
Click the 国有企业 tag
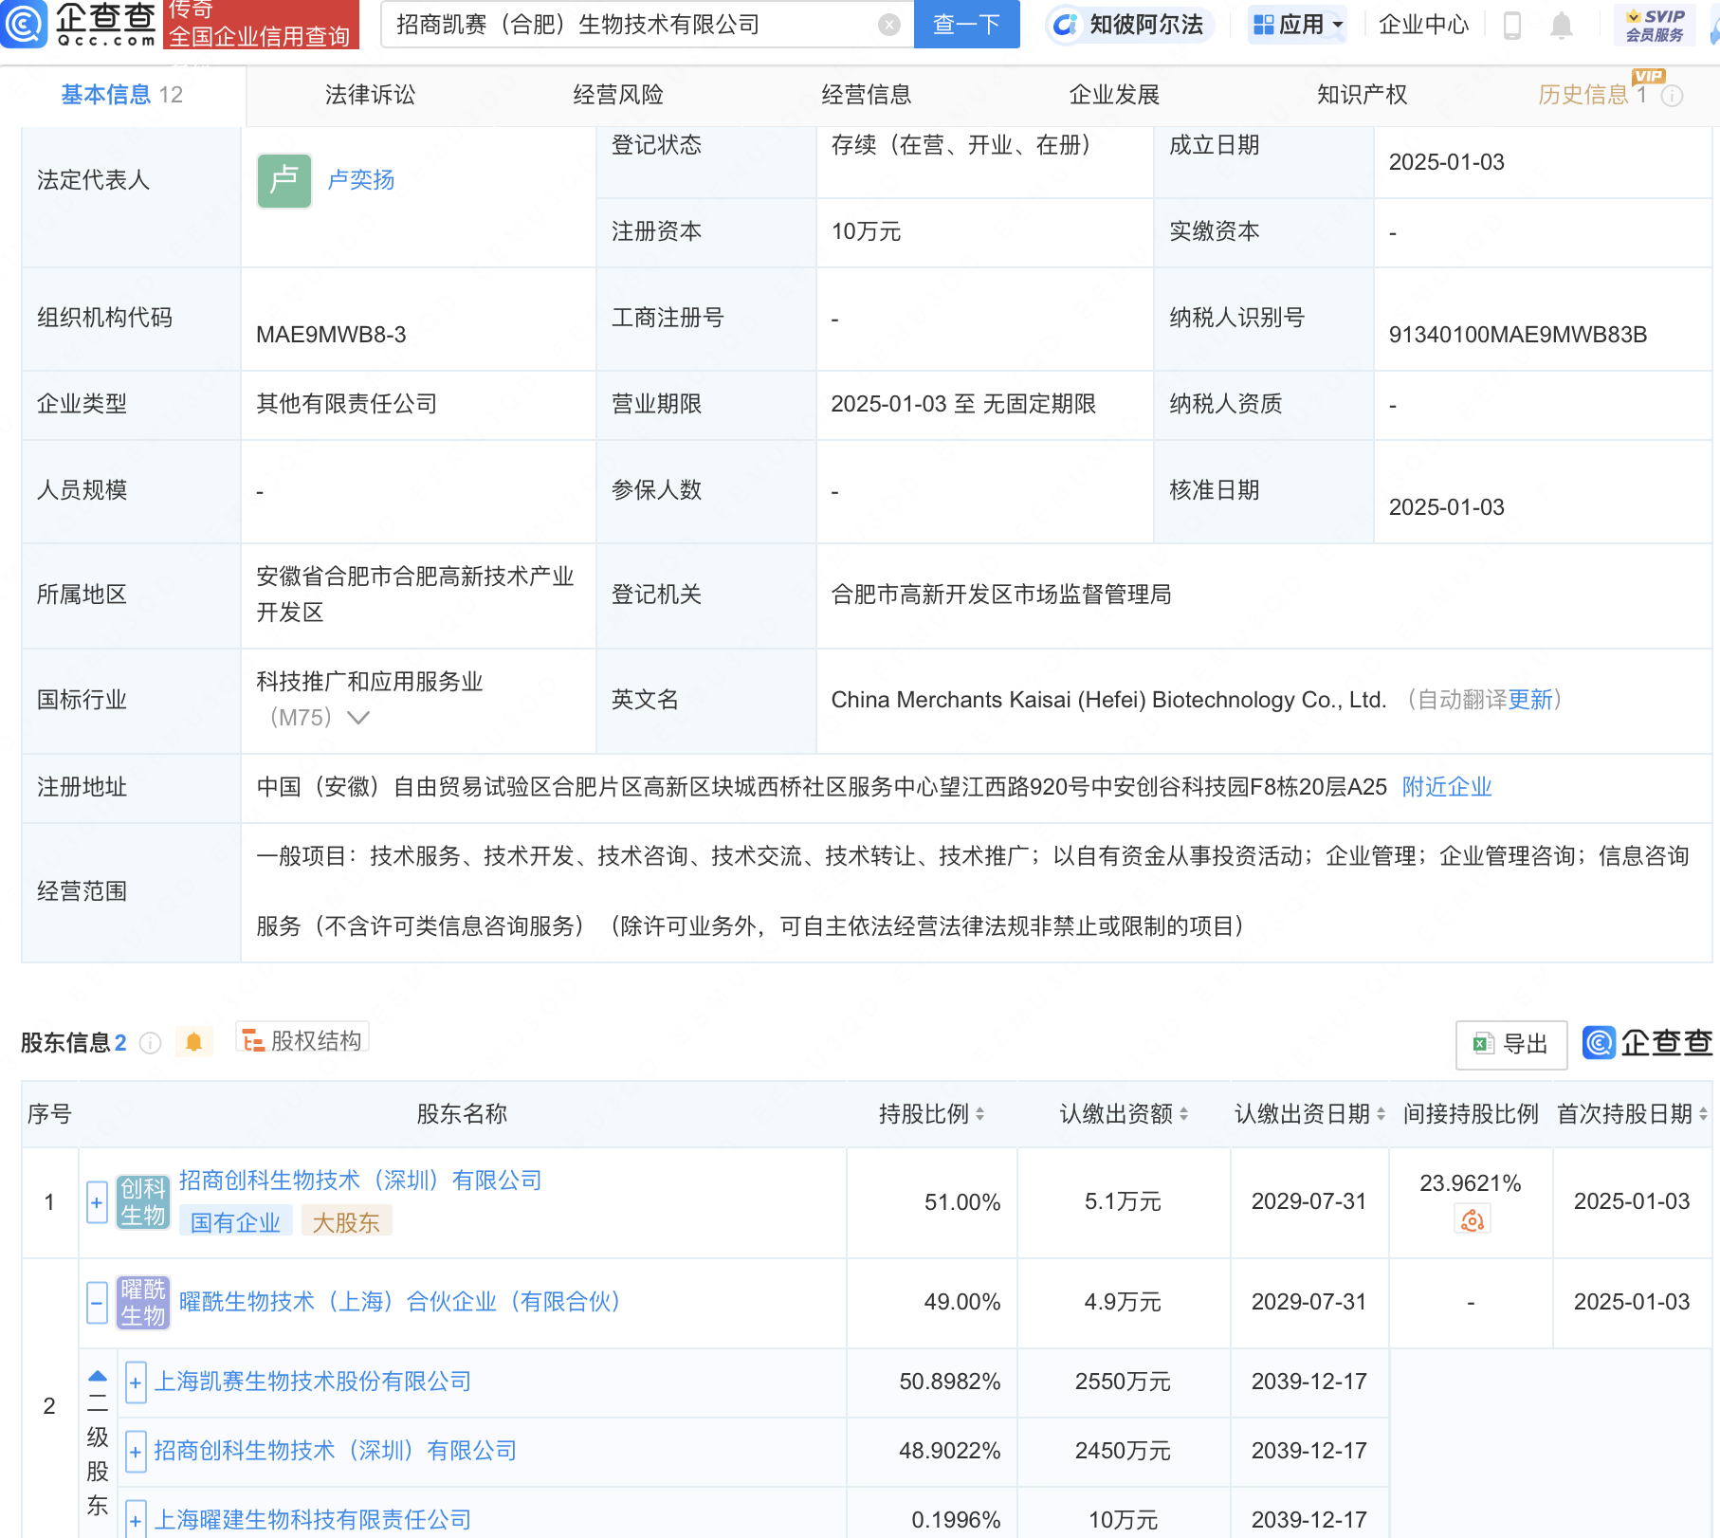click(x=236, y=1223)
